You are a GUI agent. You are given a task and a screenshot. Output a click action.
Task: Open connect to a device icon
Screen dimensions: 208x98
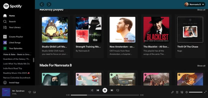[x=182, y=92]
